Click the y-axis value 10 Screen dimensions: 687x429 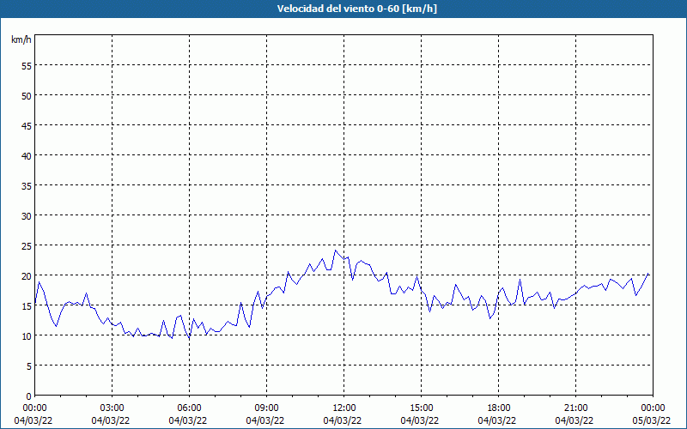pos(27,335)
